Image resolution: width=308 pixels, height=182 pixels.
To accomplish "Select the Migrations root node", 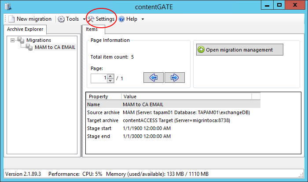I will [39, 40].
